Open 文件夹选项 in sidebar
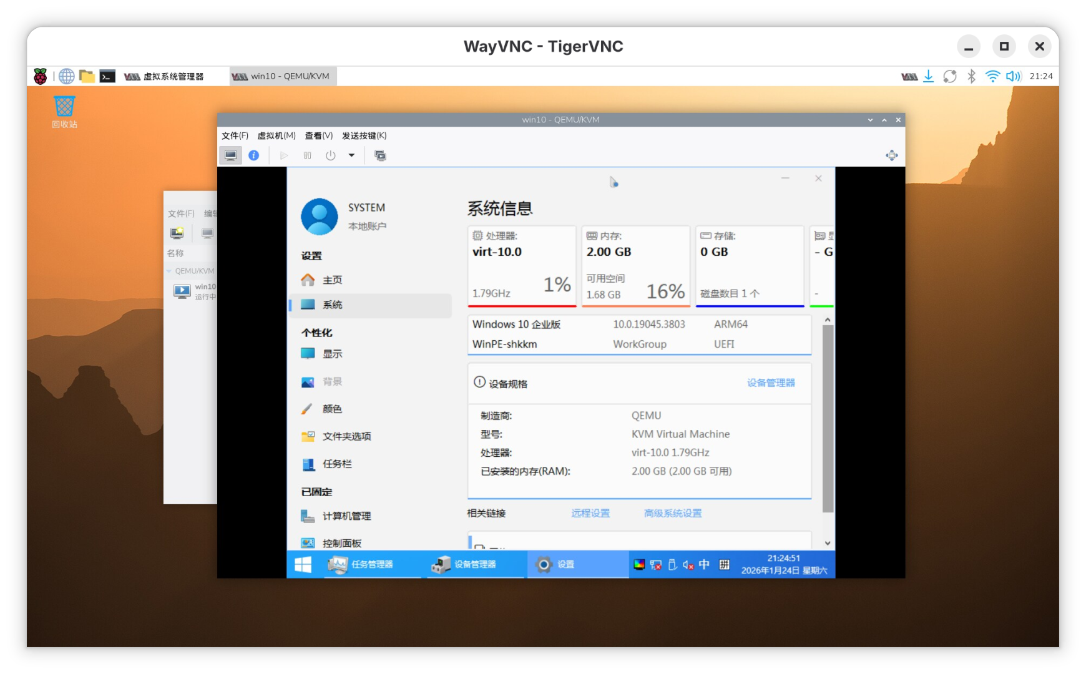The image size is (1086, 674). (346, 436)
